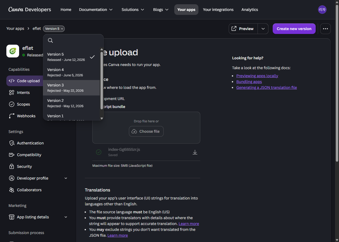Viewport: 339px width, 242px height.
Task: Click the Drop file here upload area
Action: click(x=146, y=128)
